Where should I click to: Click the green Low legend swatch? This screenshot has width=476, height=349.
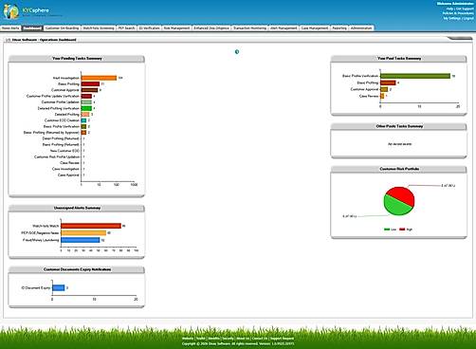tap(387, 230)
